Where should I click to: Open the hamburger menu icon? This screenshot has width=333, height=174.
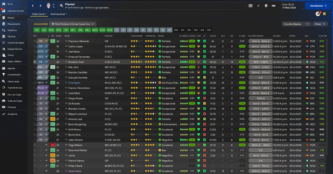[251, 6]
